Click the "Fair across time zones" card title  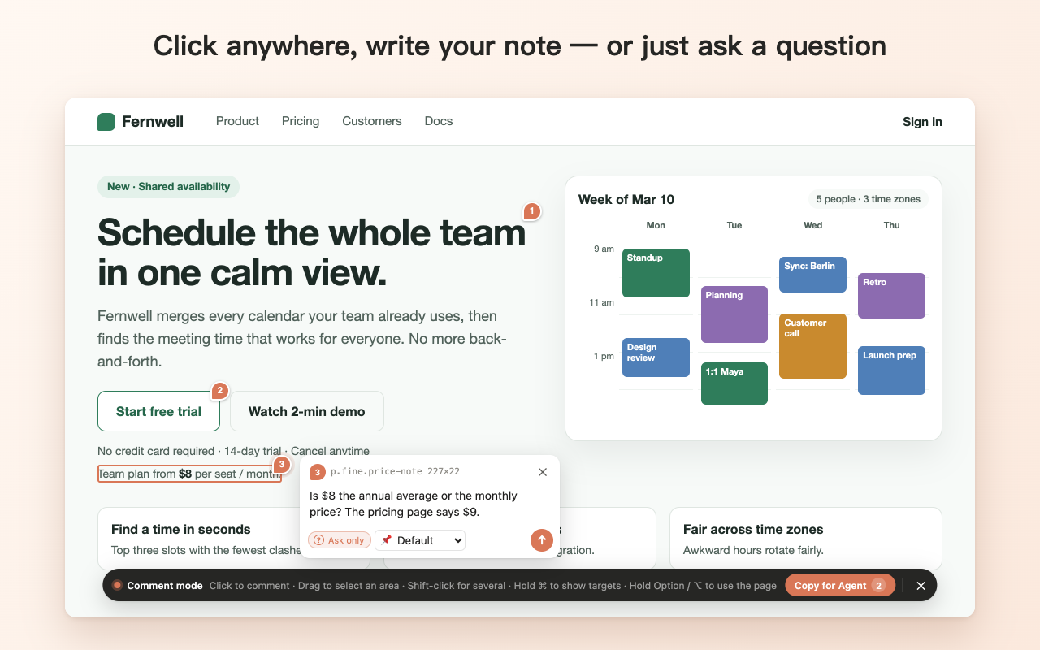(x=753, y=530)
